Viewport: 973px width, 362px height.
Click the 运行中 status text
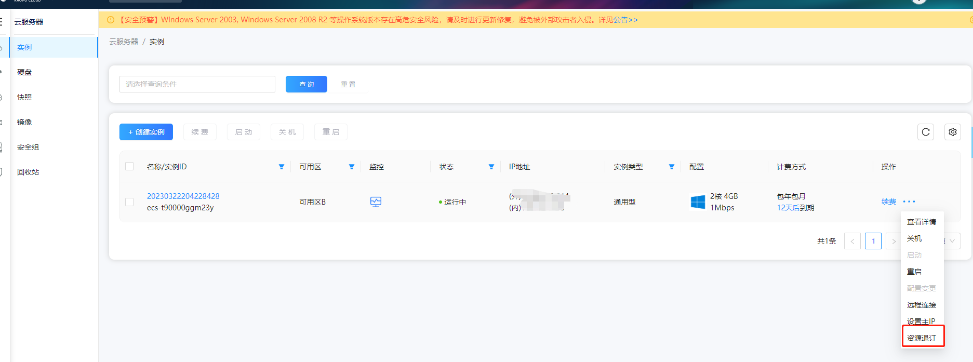455,202
